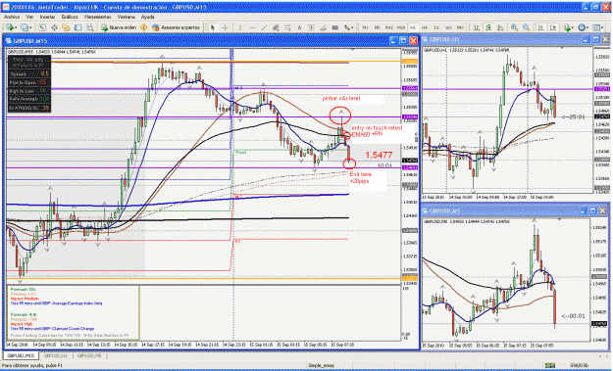Select the equidistant channel tool
This screenshot has height=371, width=613.
pos(276,27)
